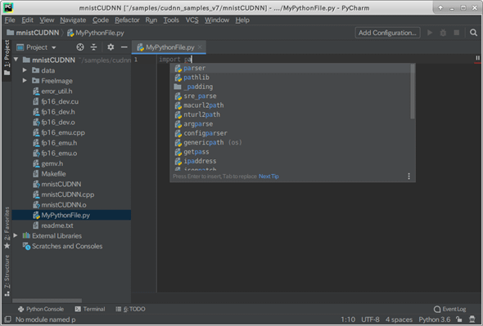Viewport: 483px width, 326px height.
Task: Hide the Project panel with minus icon
Action: [x=124, y=47]
